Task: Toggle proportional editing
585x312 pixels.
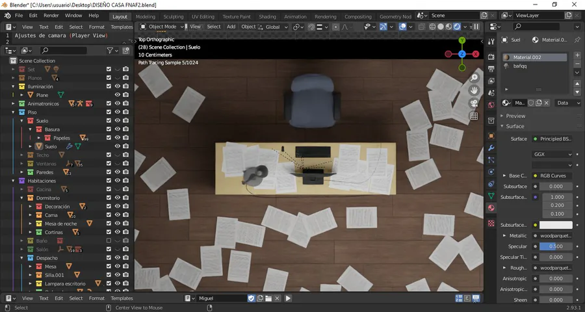Action: pyautogui.click(x=335, y=27)
